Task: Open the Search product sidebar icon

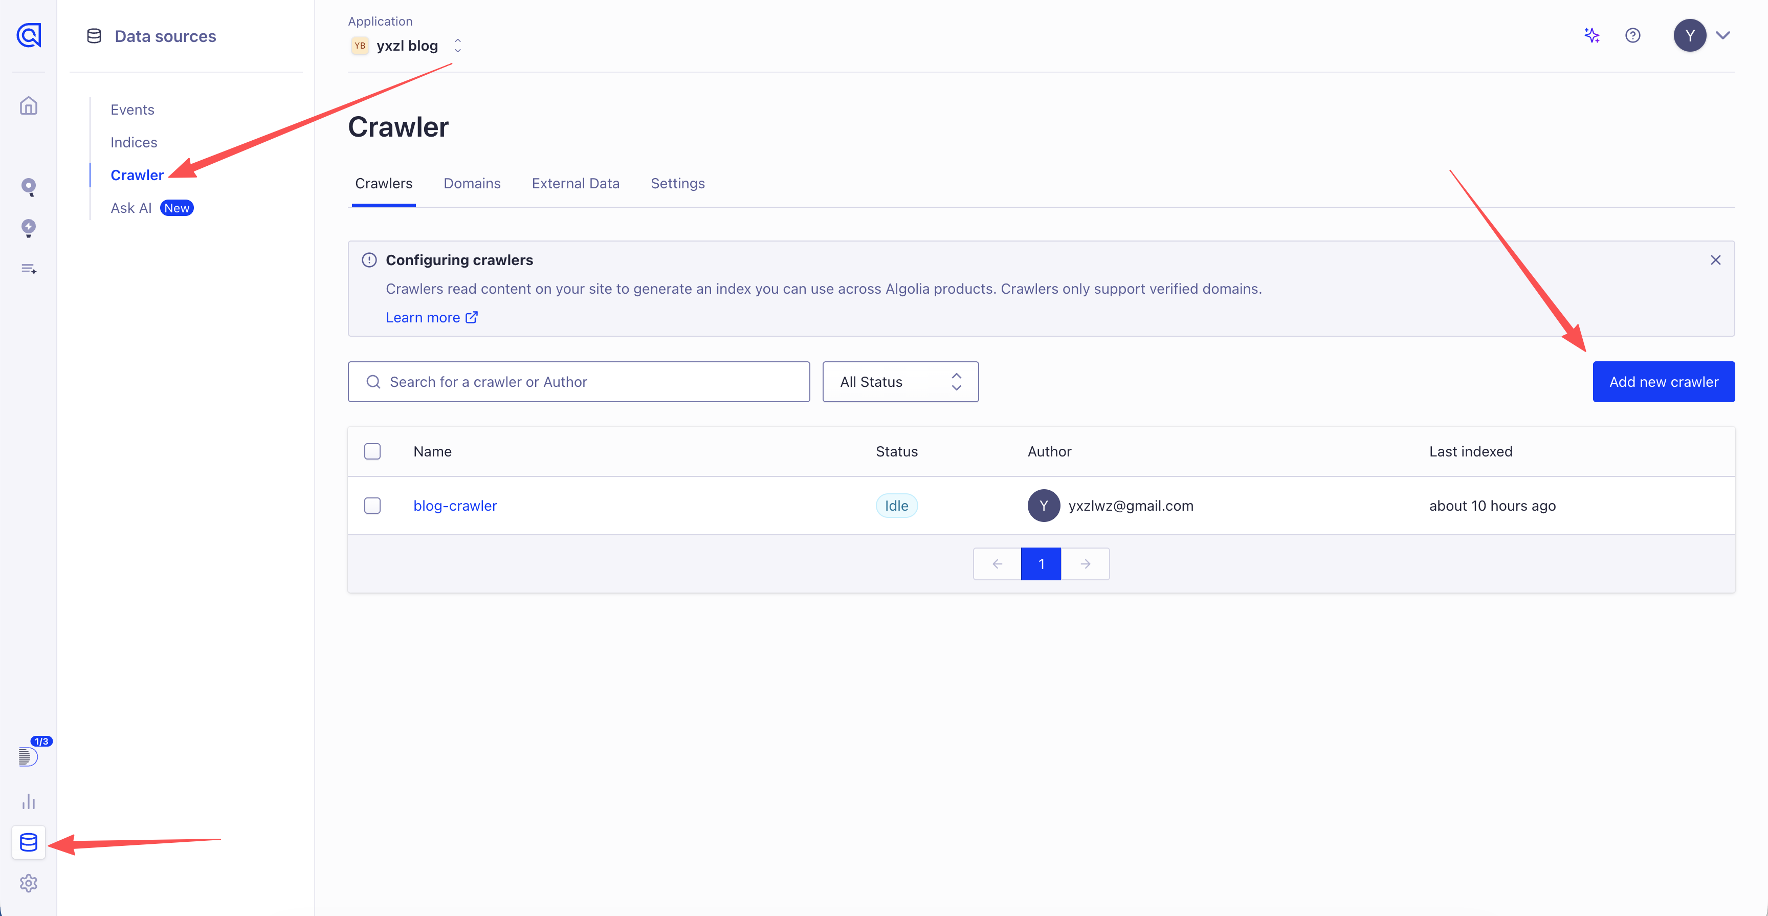Action: click(x=28, y=187)
